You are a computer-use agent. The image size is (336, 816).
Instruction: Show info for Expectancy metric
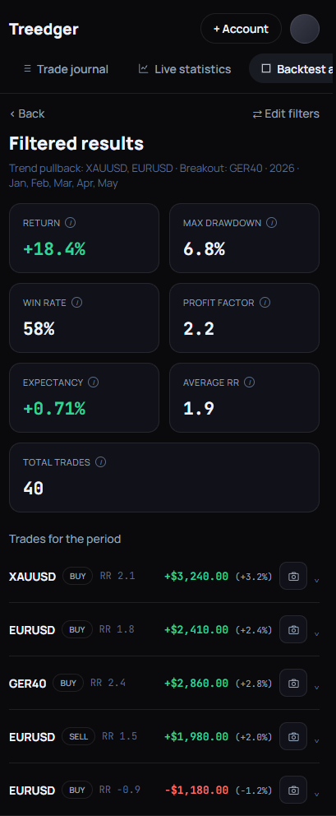coord(93,382)
